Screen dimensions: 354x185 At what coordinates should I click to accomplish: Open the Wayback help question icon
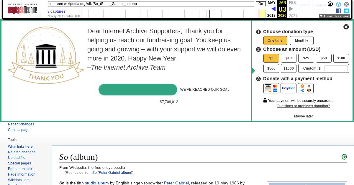click(338, 4)
